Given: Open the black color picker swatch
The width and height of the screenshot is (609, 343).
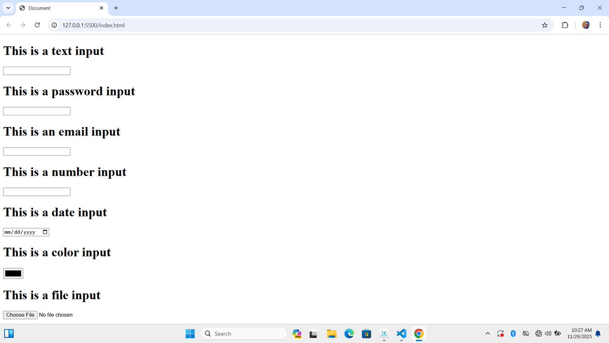Looking at the screenshot, I should pos(13,273).
